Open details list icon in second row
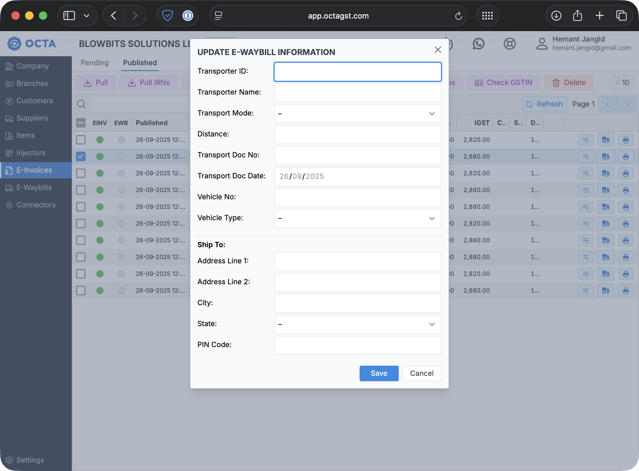The width and height of the screenshot is (639, 471). tap(585, 157)
